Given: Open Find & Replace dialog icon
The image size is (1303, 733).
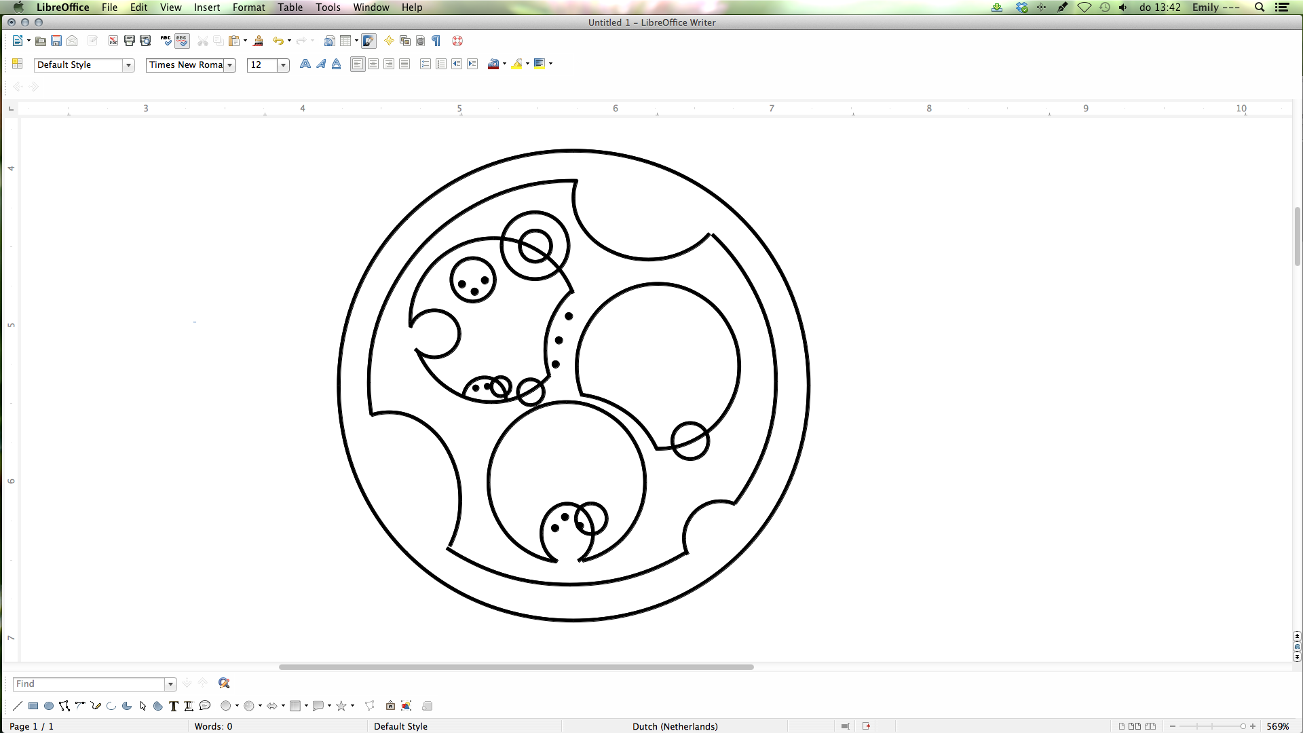Looking at the screenshot, I should coord(224,683).
